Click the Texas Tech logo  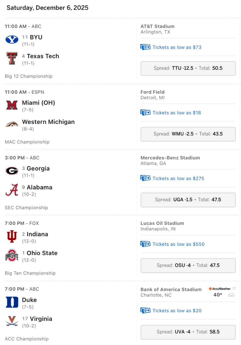point(12,58)
